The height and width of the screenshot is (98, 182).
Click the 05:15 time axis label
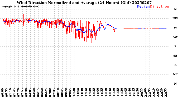click(38, 93)
